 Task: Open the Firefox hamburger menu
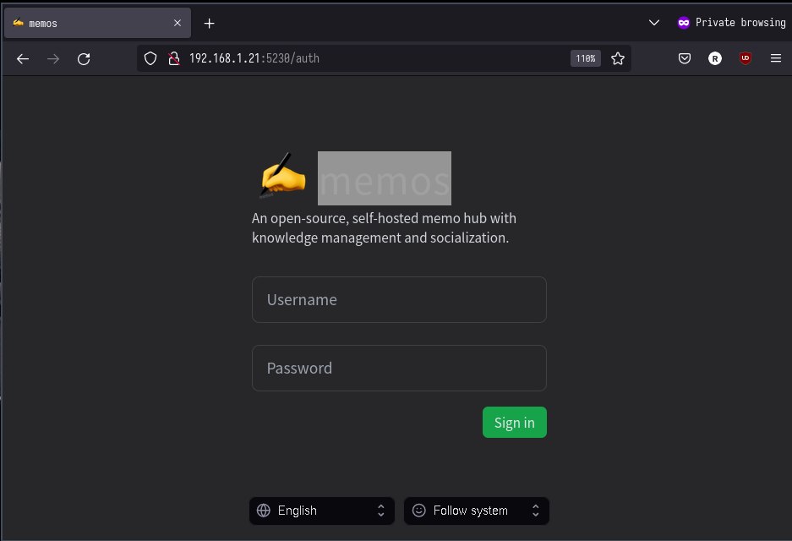(776, 58)
